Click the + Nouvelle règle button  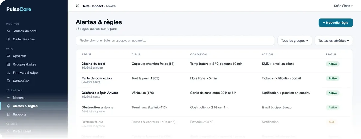[x=335, y=22]
